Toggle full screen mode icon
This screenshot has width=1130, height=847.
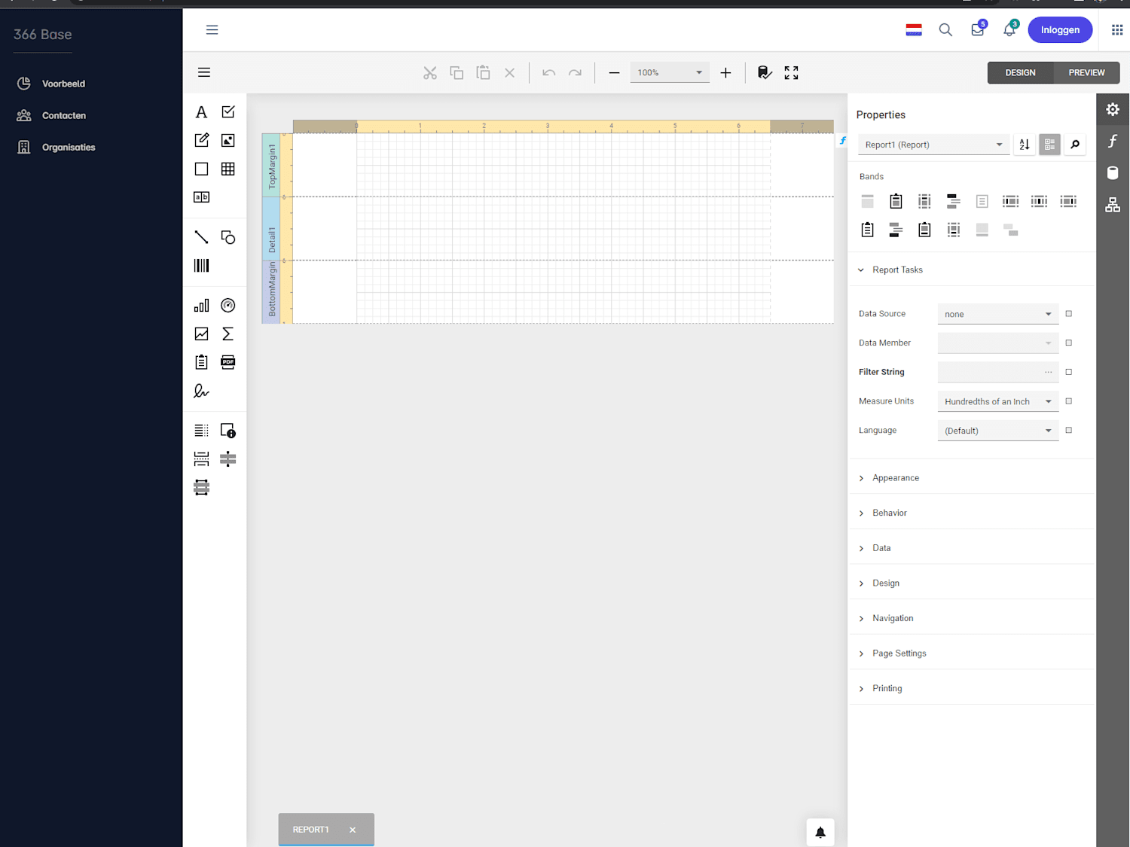tap(791, 72)
